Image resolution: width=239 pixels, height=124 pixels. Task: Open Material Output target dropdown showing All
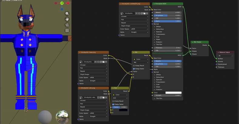click(225, 56)
